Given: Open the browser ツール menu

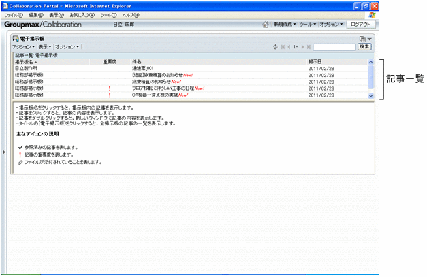Looking at the screenshot, I should pyautogui.click(x=108, y=15).
